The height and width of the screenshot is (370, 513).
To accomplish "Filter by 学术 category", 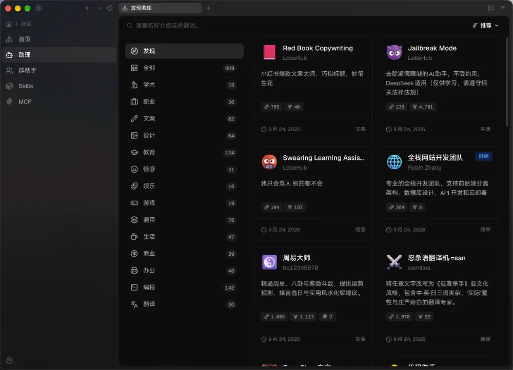I will pos(184,85).
